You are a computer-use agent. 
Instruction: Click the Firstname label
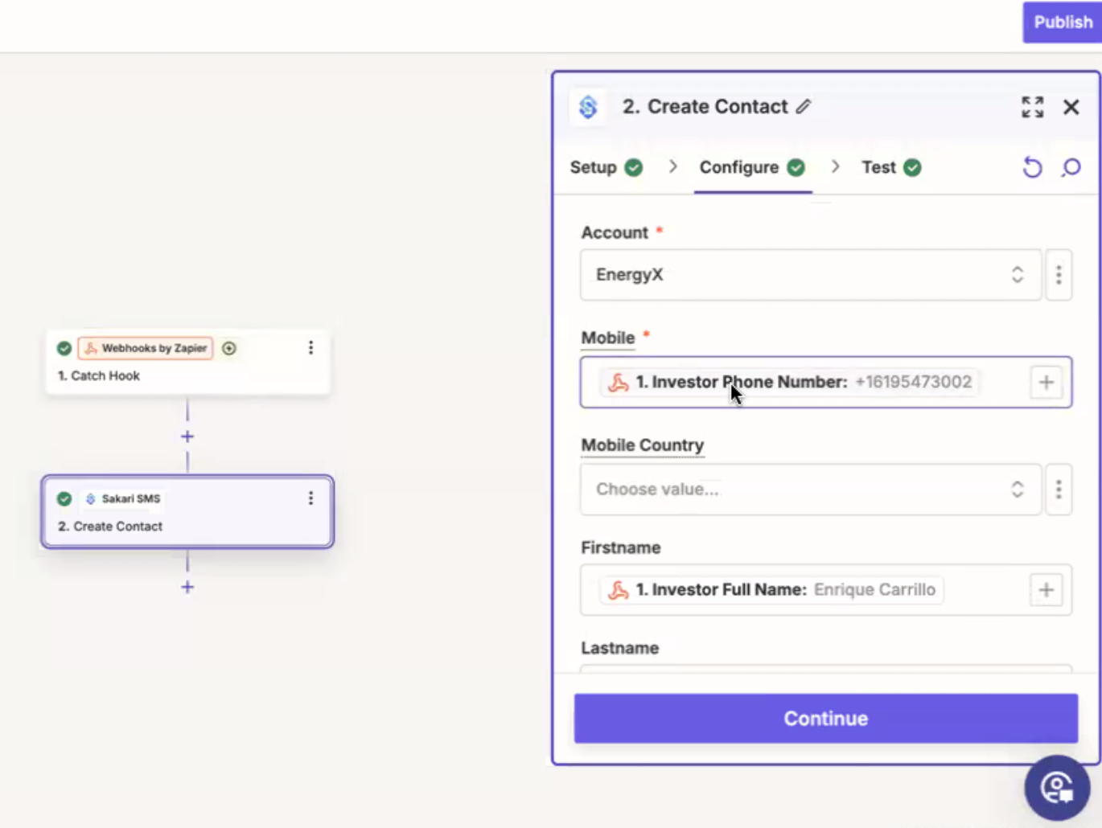(621, 547)
